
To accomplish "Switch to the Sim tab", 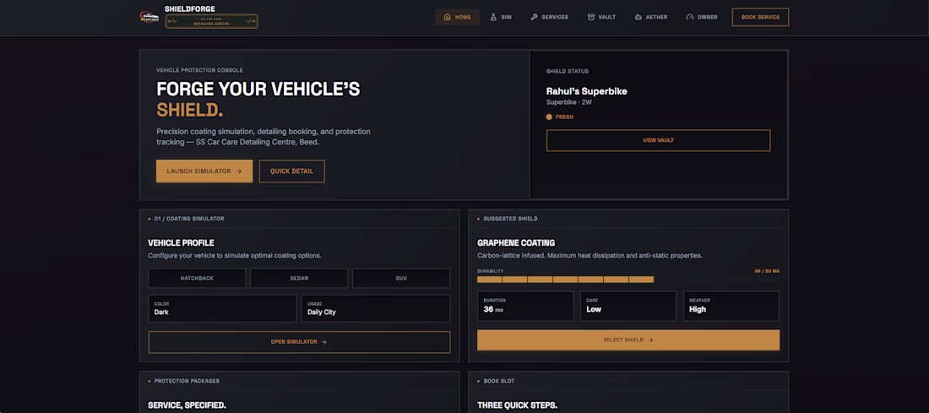I will [501, 17].
